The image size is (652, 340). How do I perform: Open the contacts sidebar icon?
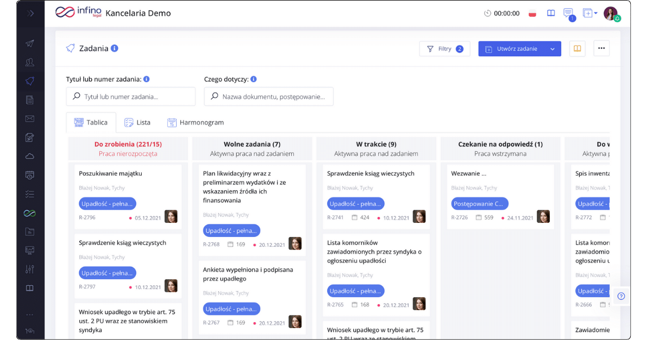tap(30, 62)
